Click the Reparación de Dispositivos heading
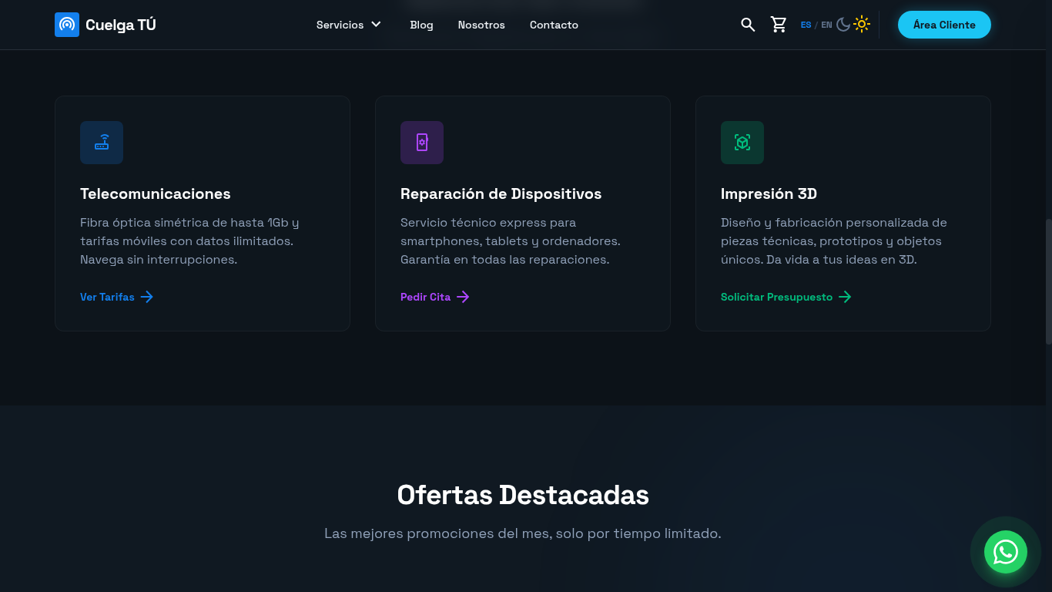 pos(501,193)
